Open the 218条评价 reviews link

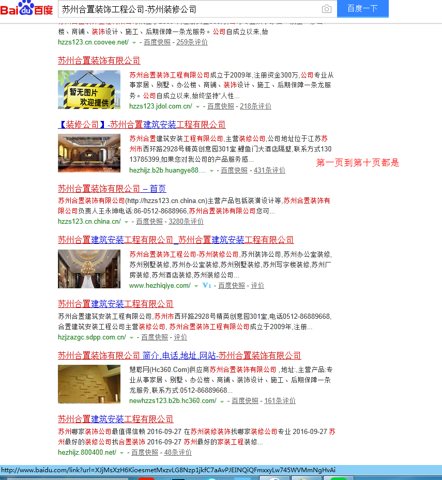coord(255,106)
